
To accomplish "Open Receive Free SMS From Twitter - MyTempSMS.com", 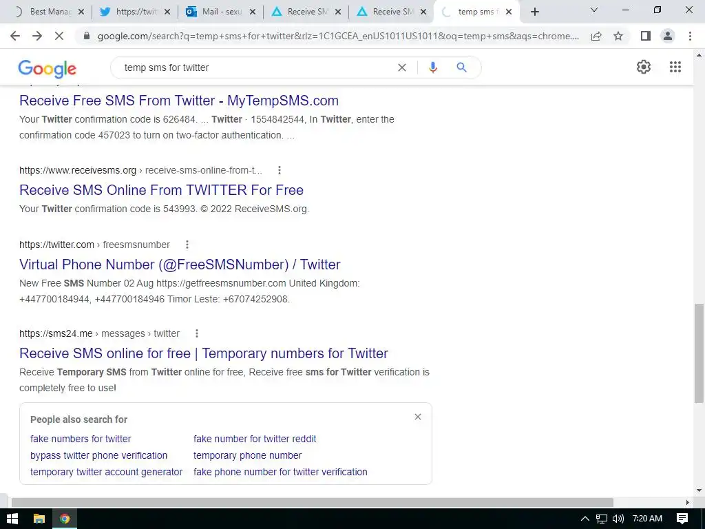I will (x=179, y=101).
